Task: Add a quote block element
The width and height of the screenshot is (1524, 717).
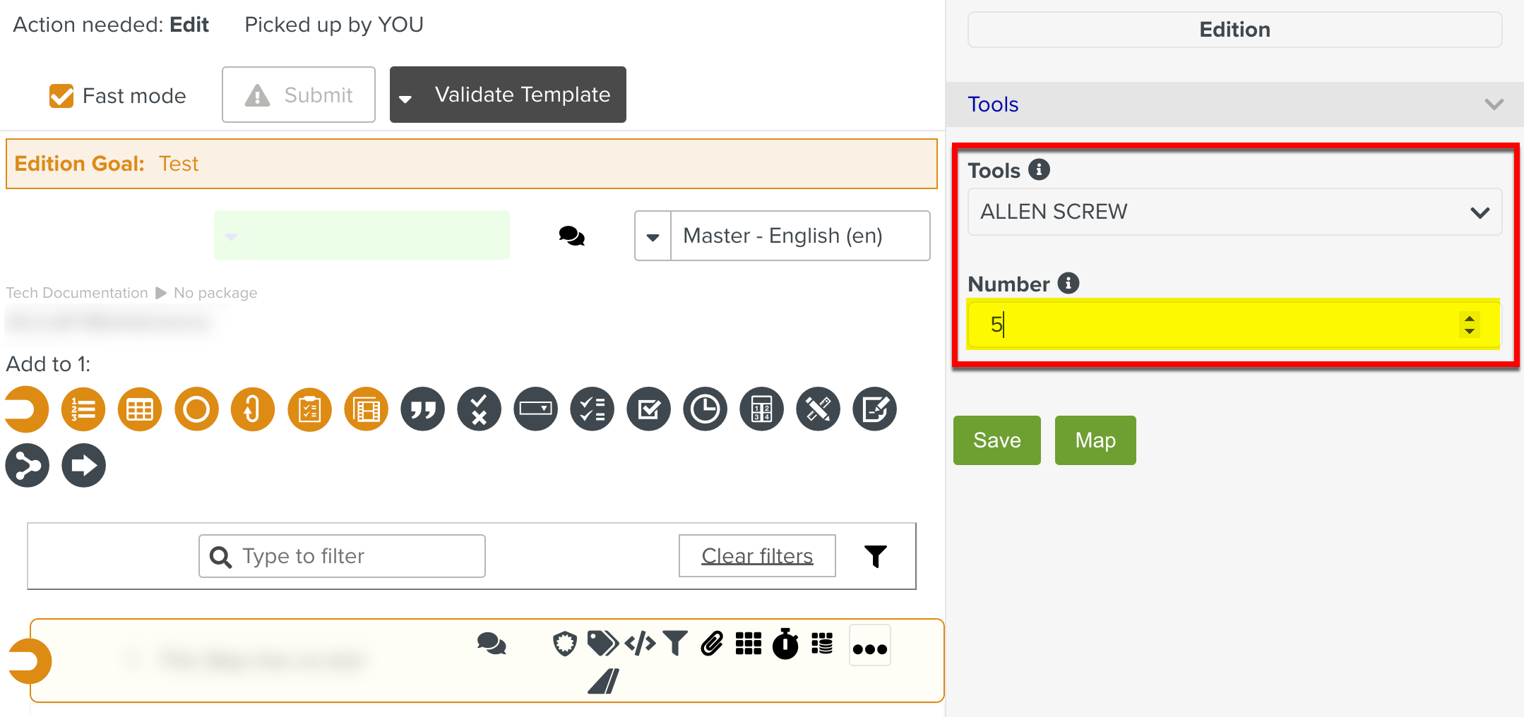Action: pos(422,409)
